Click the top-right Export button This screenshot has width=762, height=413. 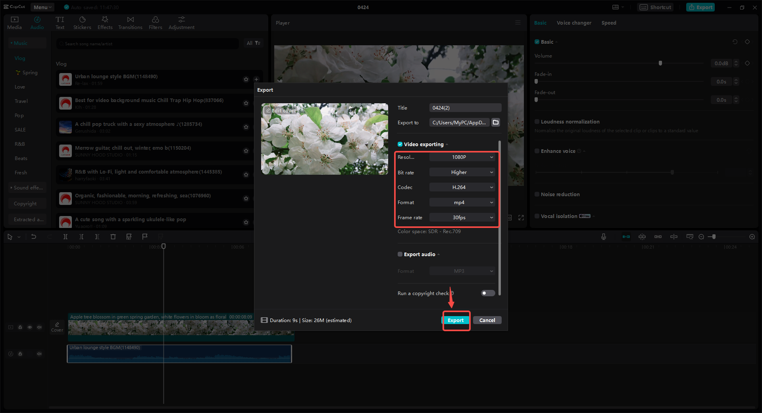click(700, 7)
